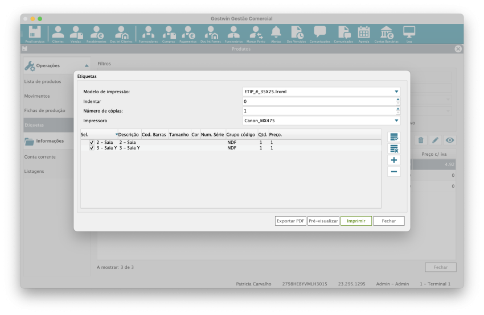Image resolution: width=484 pixels, height=315 pixels.
Task: Uncheck the 2 - Saia row checkbox
Action: (x=92, y=142)
